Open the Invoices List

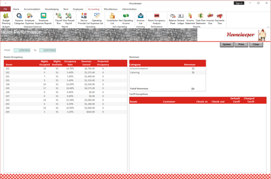coord(141,19)
